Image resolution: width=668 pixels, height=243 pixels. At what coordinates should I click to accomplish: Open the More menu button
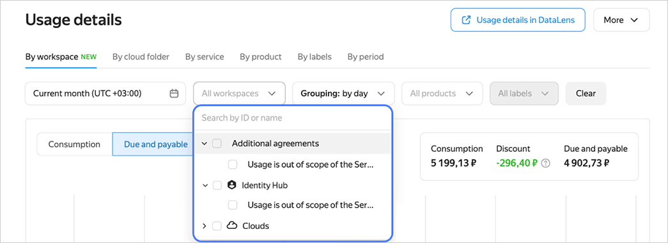pyautogui.click(x=621, y=20)
